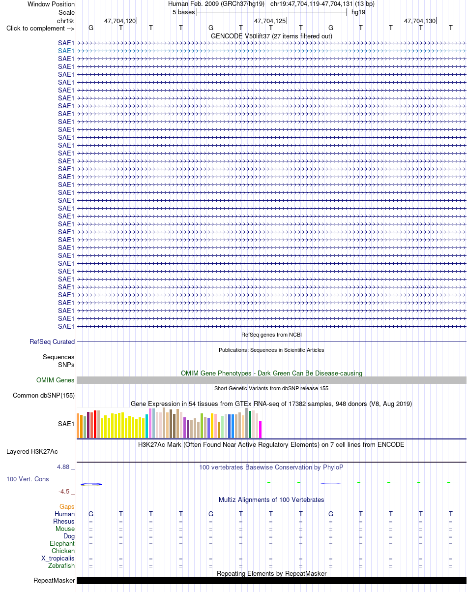467x592 pixels.
Task: Click the hg19 label next to scale bar
Action: click(358, 12)
